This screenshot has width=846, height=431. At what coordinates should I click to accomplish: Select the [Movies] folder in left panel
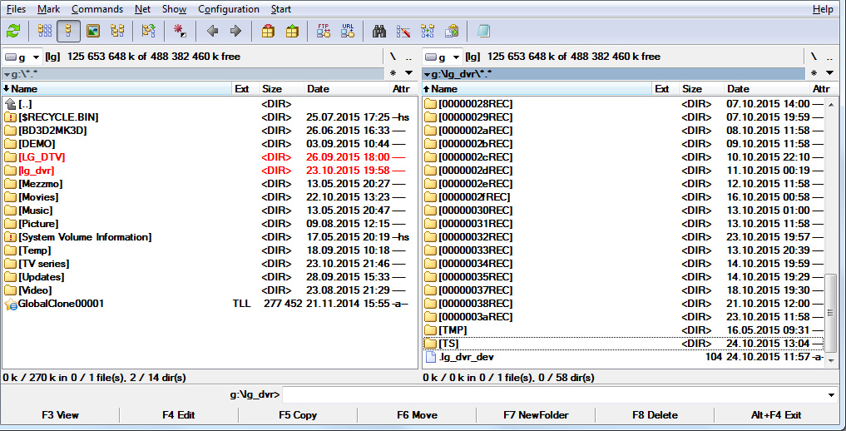(38, 197)
